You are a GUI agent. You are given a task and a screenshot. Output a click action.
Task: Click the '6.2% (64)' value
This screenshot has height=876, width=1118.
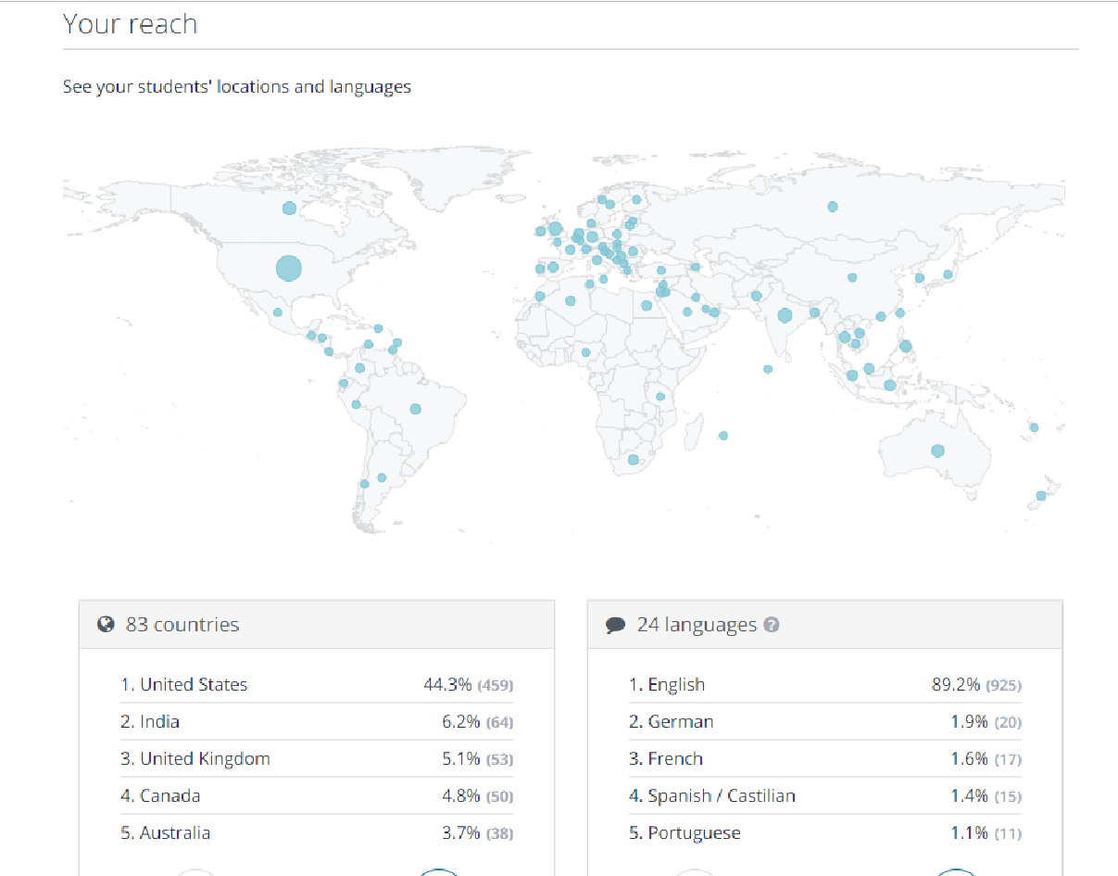pyautogui.click(x=477, y=722)
